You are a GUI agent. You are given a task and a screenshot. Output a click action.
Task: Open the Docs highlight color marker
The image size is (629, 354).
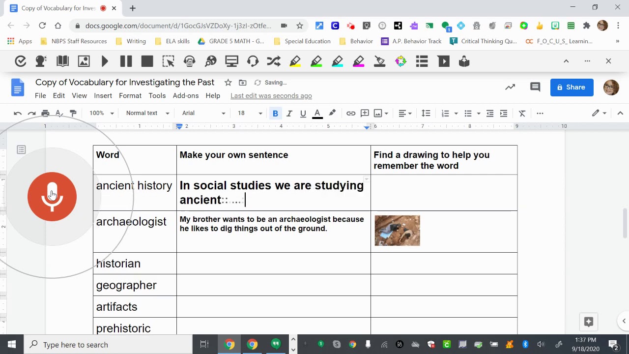coord(332,113)
